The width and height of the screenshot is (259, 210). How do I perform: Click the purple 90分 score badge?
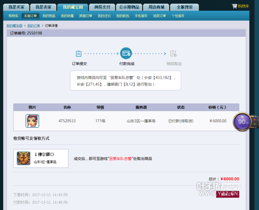(x=242, y=122)
